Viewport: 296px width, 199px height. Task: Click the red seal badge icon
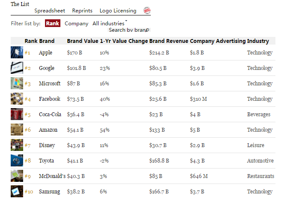click(x=147, y=11)
